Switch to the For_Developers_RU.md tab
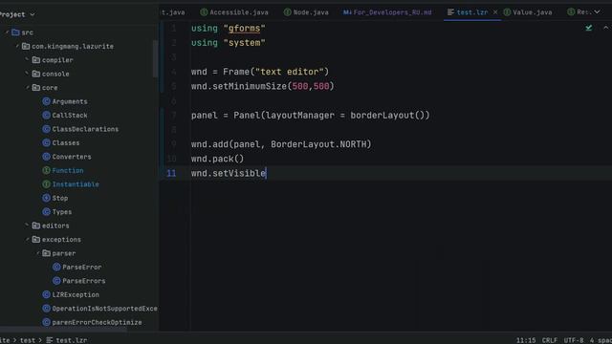612x344 pixels. click(x=387, y=12)
